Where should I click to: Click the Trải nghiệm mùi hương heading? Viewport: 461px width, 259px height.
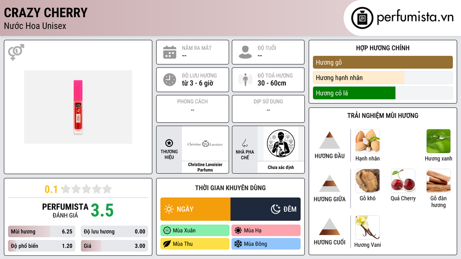(383, 116)
